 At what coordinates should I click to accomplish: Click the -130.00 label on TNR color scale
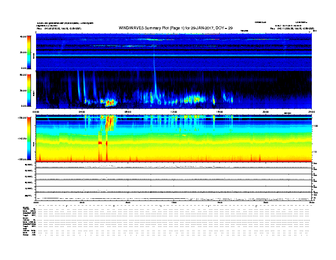click(x=22, y=118)
